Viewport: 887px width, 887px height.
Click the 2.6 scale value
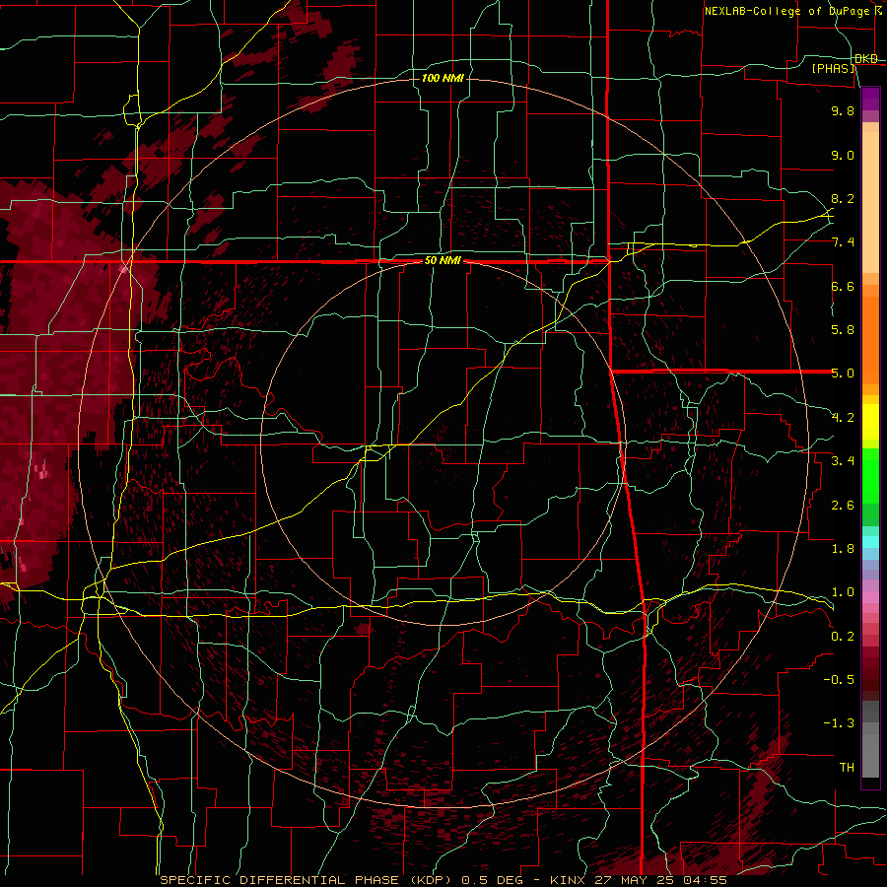[x=843, y=506]
